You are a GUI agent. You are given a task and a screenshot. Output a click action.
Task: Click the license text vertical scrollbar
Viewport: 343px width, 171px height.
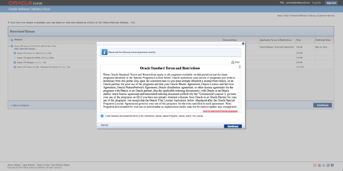(240, 85)
